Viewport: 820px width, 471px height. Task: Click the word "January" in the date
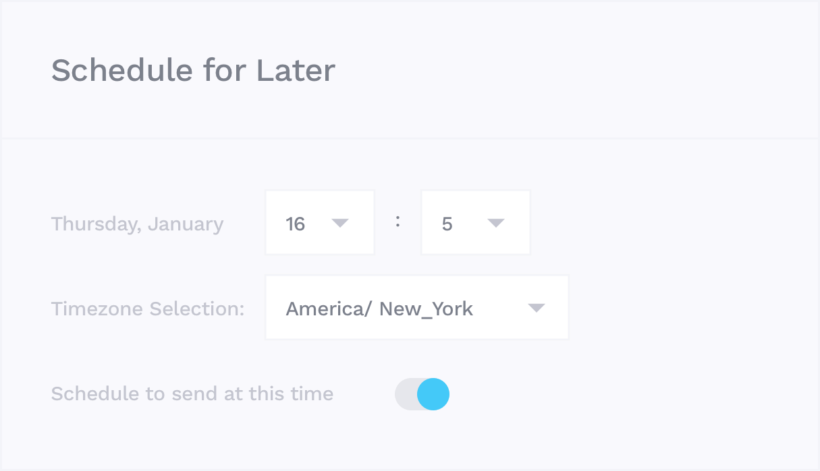coord(185,224)
